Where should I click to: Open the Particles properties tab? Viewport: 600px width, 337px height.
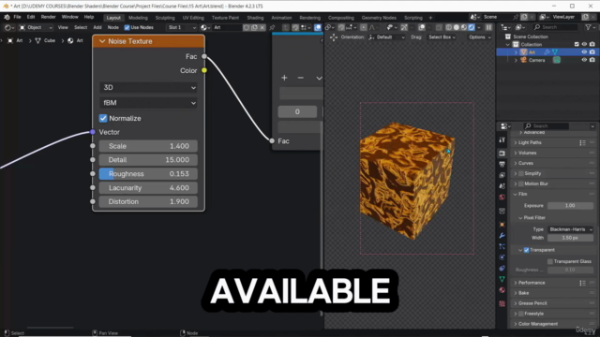click(502, 246)
